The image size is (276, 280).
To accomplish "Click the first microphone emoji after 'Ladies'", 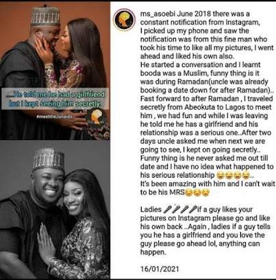I will coord(167,209).
